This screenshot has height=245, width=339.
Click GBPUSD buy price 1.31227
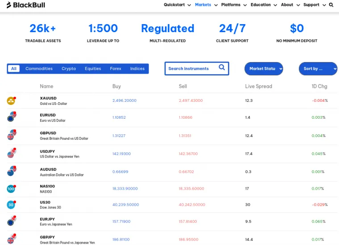pyautogui.click(x=119, y=136)
